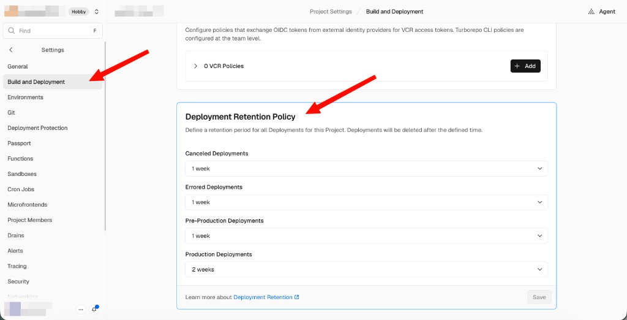The image size is (627, 320).
Task: Select Build and Deployment in sidebar
Action: [x=53, y=82]
